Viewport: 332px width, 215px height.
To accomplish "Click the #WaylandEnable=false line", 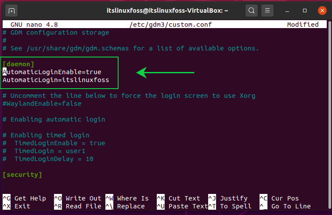I will tap(42, 104).
